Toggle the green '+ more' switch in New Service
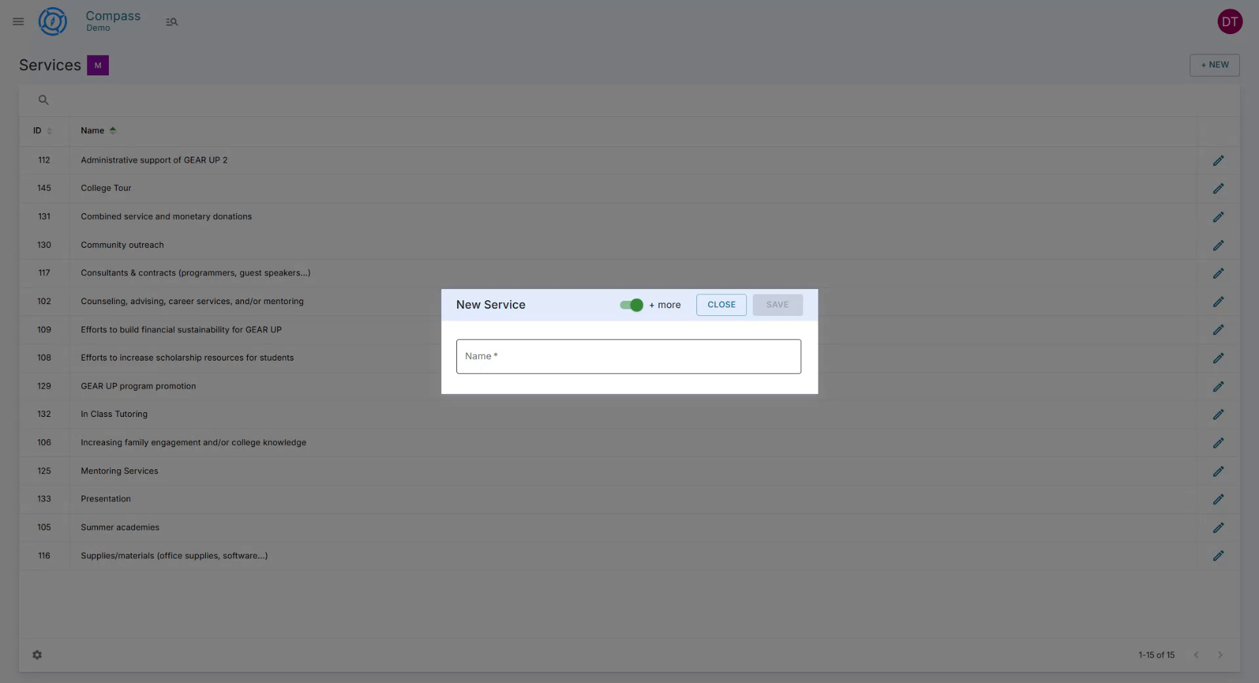 click(630, 305)
